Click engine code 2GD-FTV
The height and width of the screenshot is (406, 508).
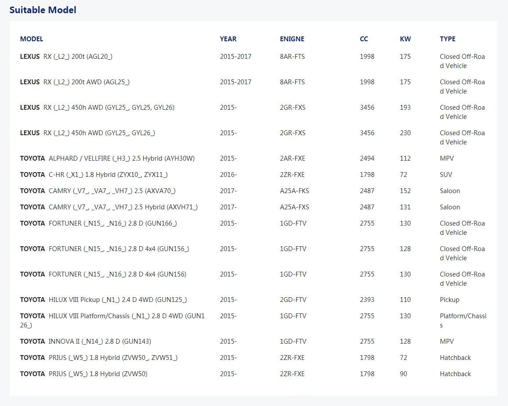(293, 300)
